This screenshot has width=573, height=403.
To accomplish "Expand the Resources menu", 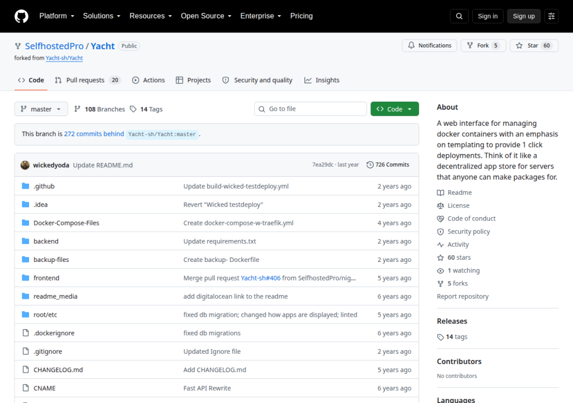I will tap(151, 16).
